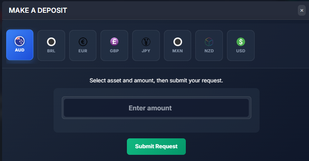
Task: Click the Make a Deposit heading
Action: [38, 10]
